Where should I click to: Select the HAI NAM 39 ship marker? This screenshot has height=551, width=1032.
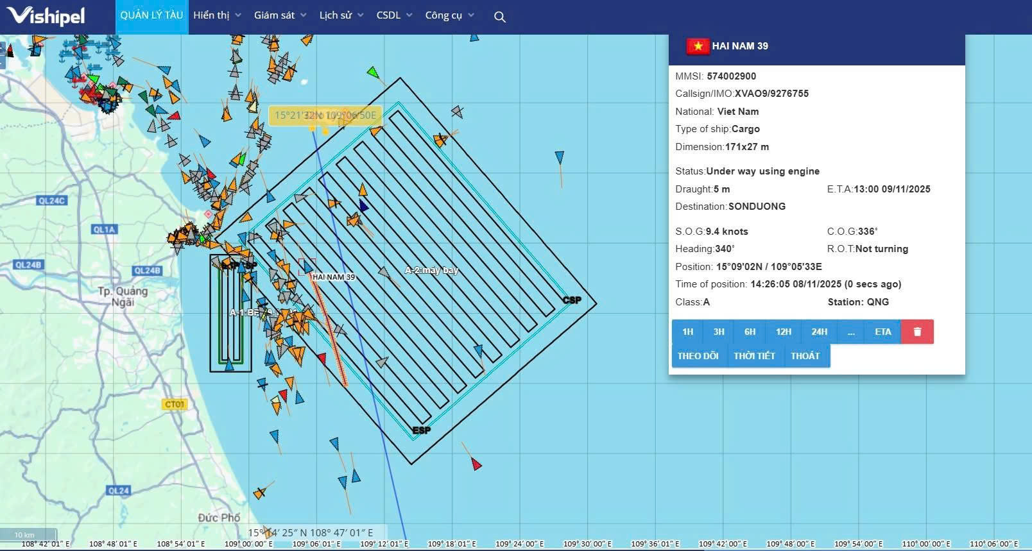click(x=307, y=266)
